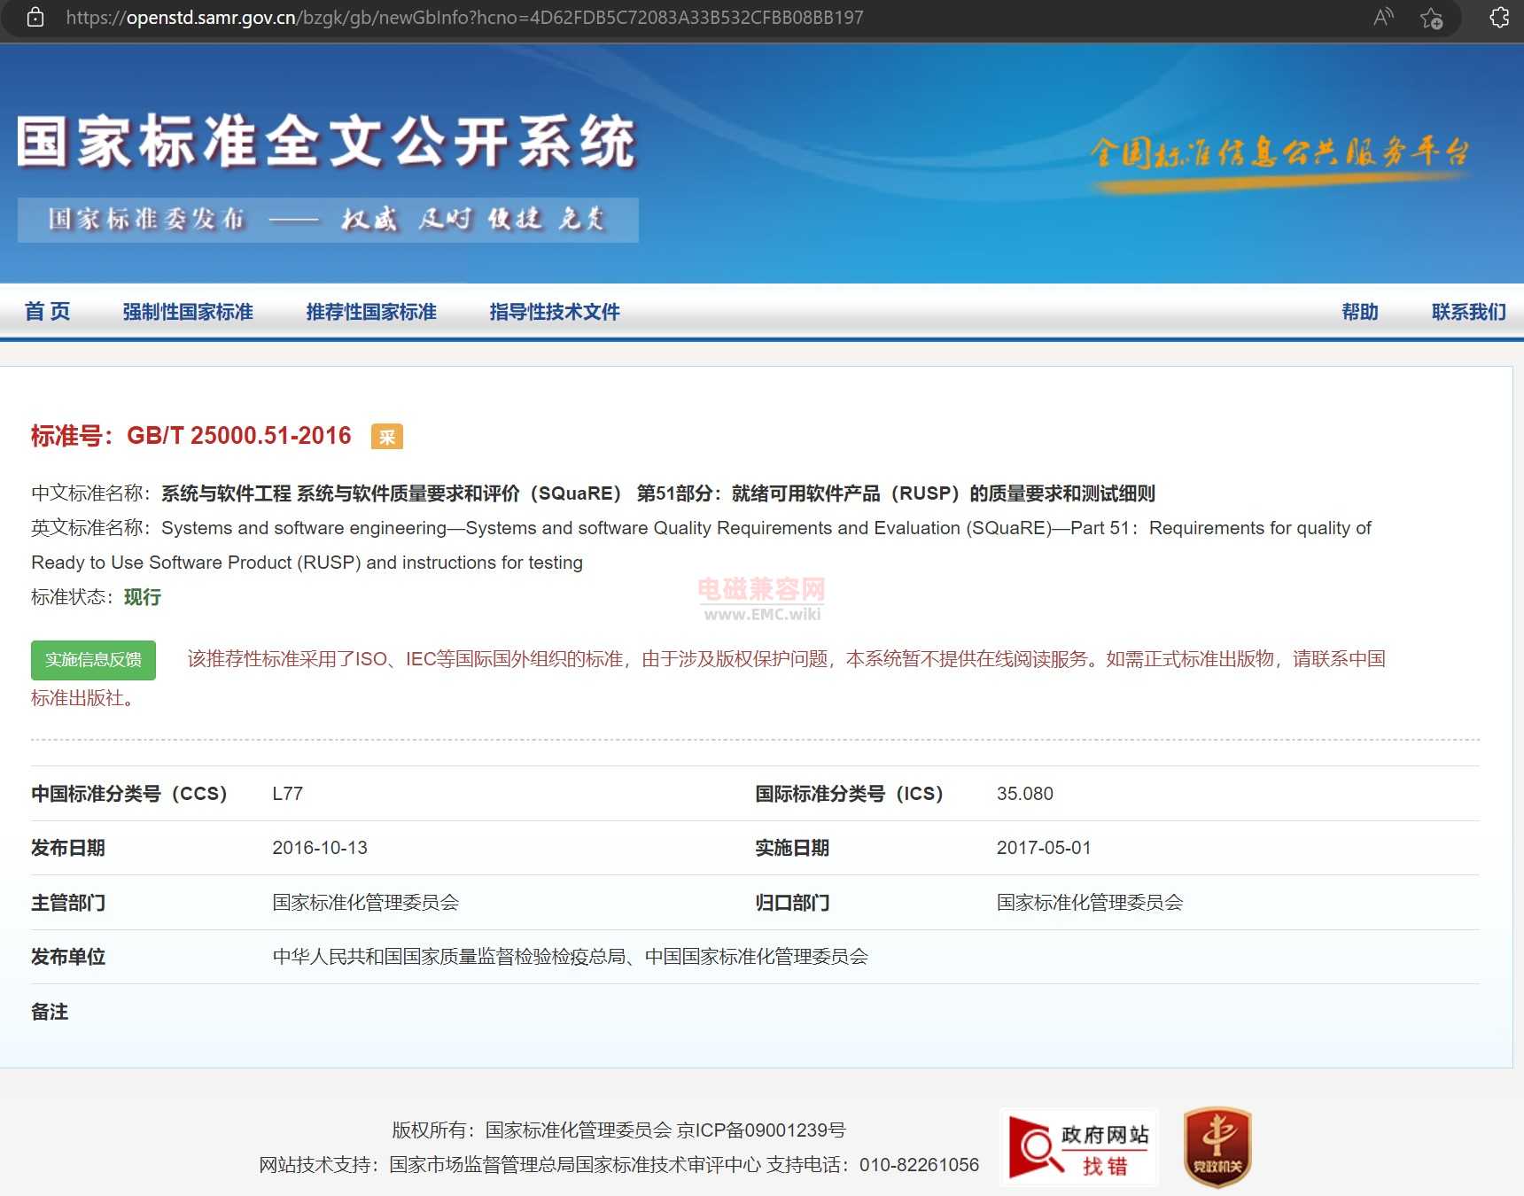The height and width of the screenshot is (1196, 1524).
Task: Click the implementation date 2017-05-01
Action: (1044, 848)
